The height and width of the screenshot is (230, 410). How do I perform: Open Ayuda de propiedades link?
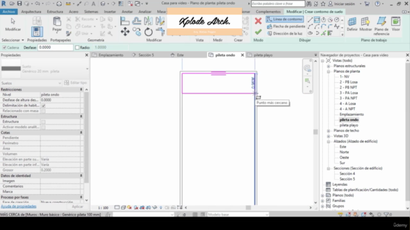point(19,206)
